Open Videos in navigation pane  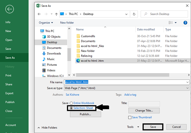pos(49,70)
